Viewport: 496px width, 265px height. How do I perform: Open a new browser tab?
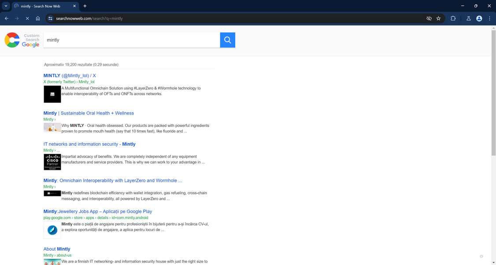coord(84,6)
